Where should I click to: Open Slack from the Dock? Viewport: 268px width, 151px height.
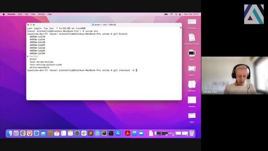click(x=84, y=133)
